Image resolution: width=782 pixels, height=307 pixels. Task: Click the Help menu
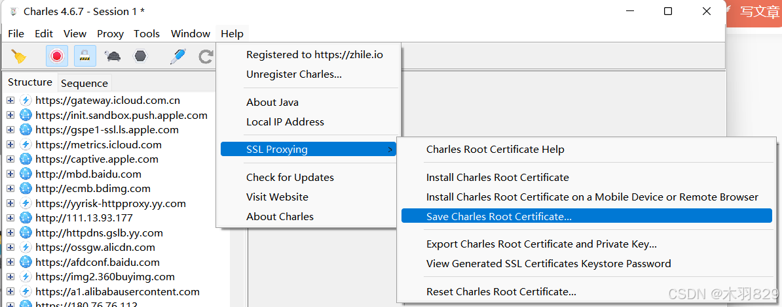click(232, 34)
